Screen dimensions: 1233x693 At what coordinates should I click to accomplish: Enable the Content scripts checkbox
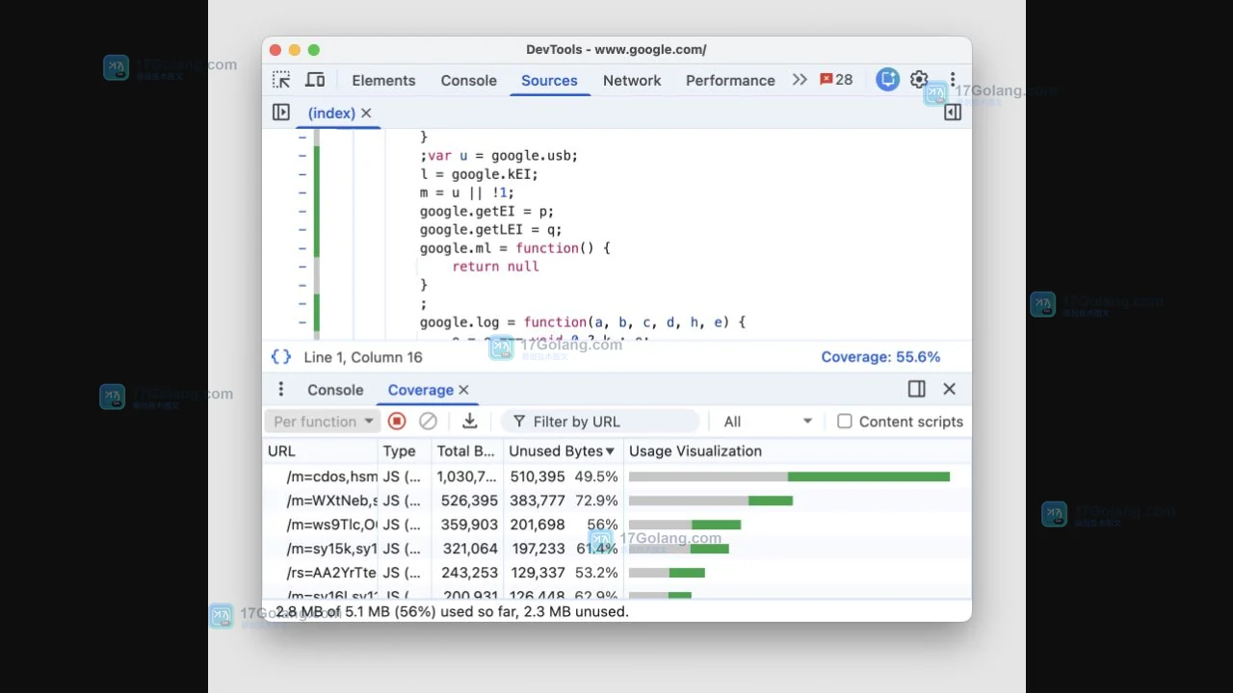pyautogui.click(x=845, y=422)
